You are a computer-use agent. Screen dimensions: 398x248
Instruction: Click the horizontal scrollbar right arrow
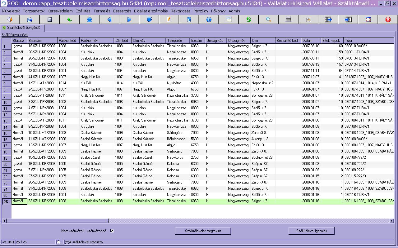(391, 221)
